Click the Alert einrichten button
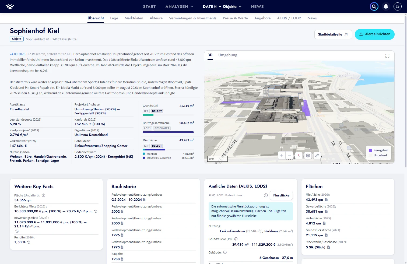Screen dimensions: 407x264 (375, 34)
